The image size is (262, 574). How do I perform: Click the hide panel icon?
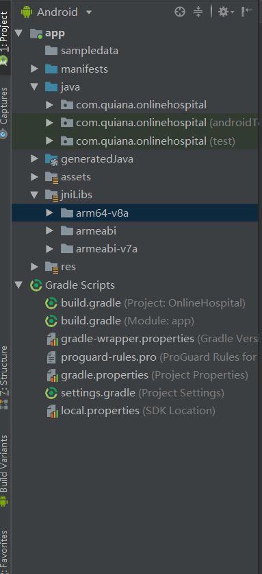tap(247, 12)
